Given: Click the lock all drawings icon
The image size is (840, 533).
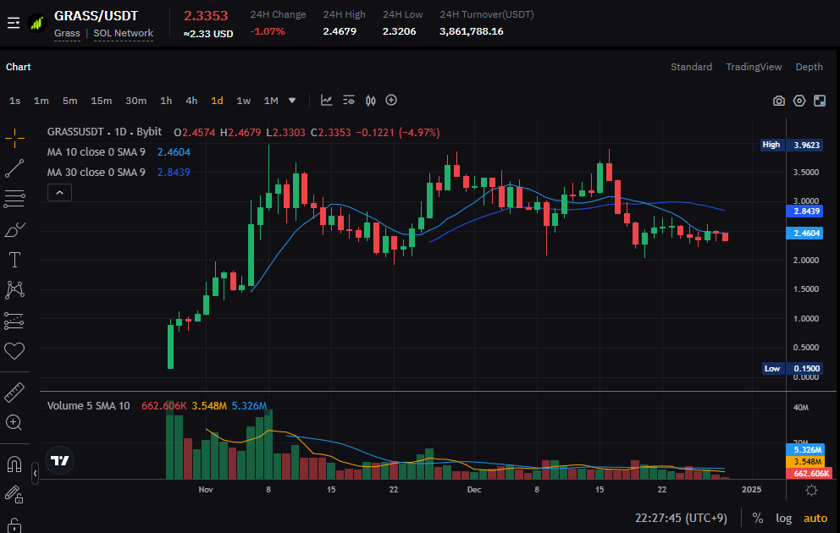Looking at the screenshot, I should (x=14, y=525).
